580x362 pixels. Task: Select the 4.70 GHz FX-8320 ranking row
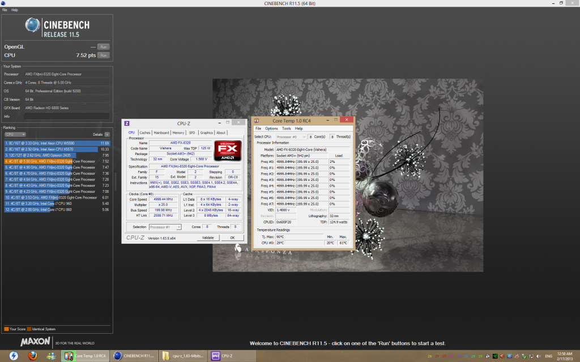pos(57,173)
